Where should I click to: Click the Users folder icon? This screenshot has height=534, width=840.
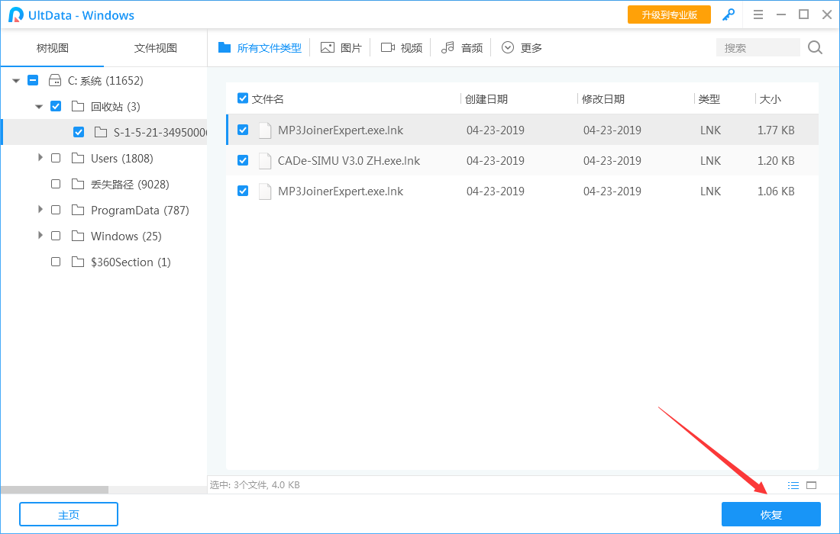pos(78,158)
